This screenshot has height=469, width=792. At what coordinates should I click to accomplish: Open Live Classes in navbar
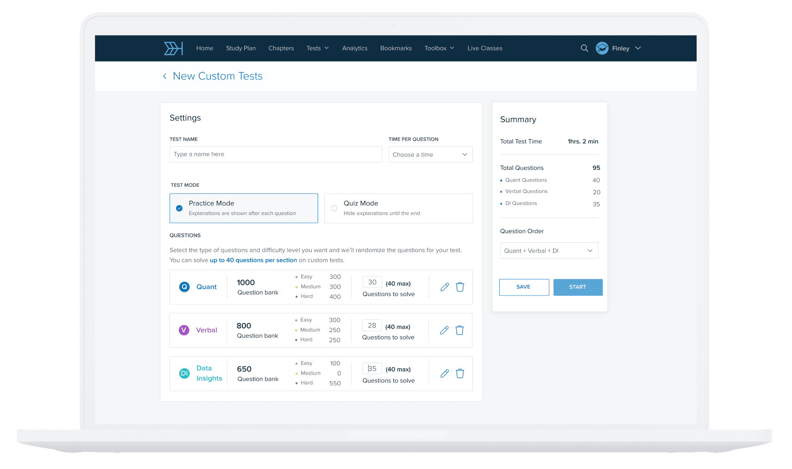point(485,48)
